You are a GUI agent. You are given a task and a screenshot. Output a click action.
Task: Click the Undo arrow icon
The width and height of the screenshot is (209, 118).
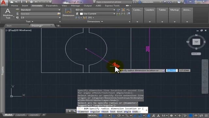pos(36,2)
